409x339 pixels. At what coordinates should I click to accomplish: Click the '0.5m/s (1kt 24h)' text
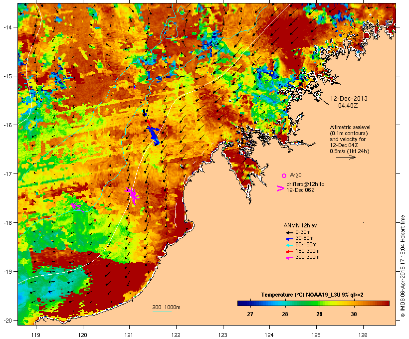point(350,151)
